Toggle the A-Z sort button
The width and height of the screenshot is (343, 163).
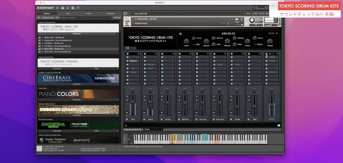(x=57, y=17)
